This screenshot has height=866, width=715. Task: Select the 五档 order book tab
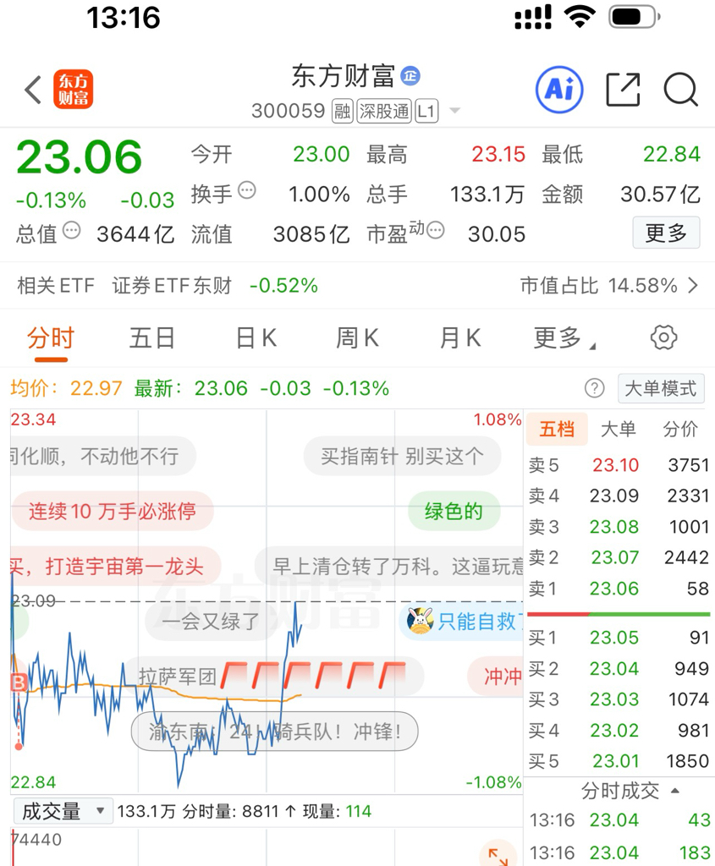(x=557, y=429)
